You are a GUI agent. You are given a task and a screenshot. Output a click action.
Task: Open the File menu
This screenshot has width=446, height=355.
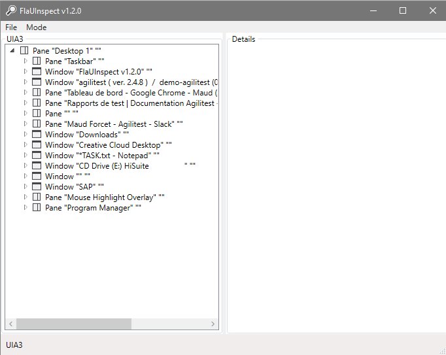(x=11, y=27)
